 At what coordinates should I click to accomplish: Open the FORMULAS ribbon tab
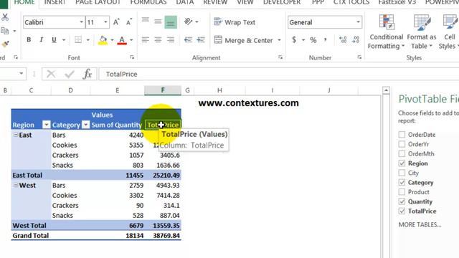pyautogui.click(x=148, y=2)
